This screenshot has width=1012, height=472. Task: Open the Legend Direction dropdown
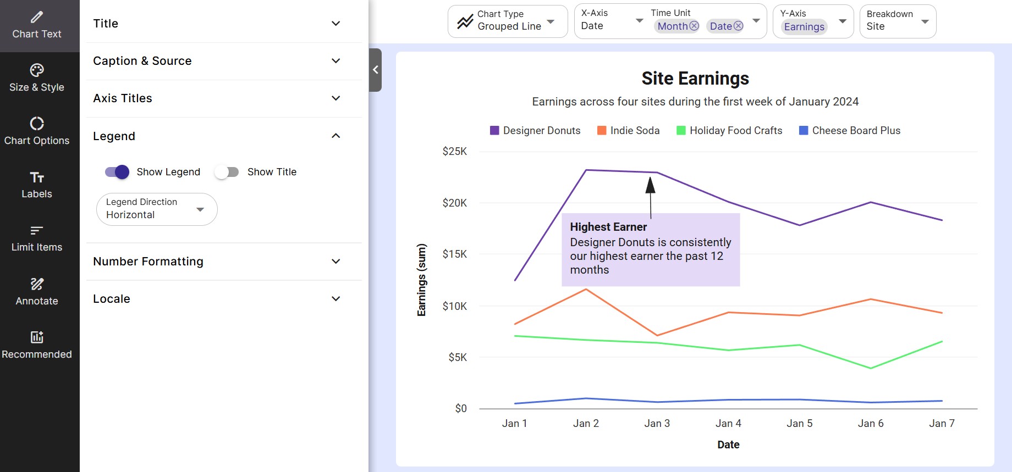(x=157, y=209)
